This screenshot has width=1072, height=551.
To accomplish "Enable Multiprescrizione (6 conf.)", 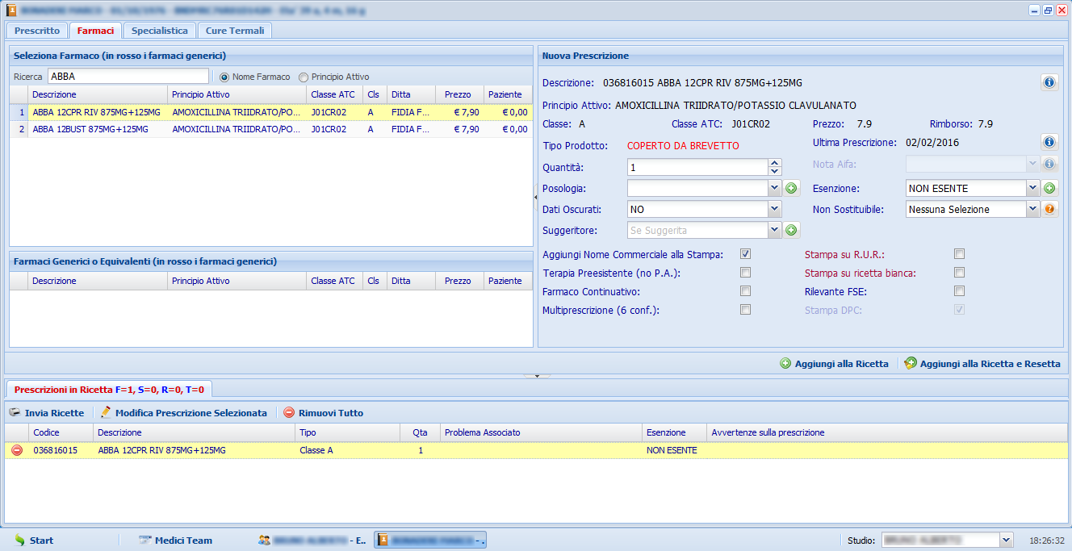I will coord(746,310).
